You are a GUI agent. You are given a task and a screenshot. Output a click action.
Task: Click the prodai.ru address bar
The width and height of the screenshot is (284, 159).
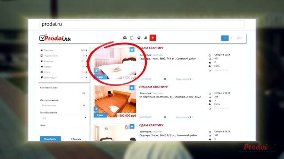click(x=142, y=24)
